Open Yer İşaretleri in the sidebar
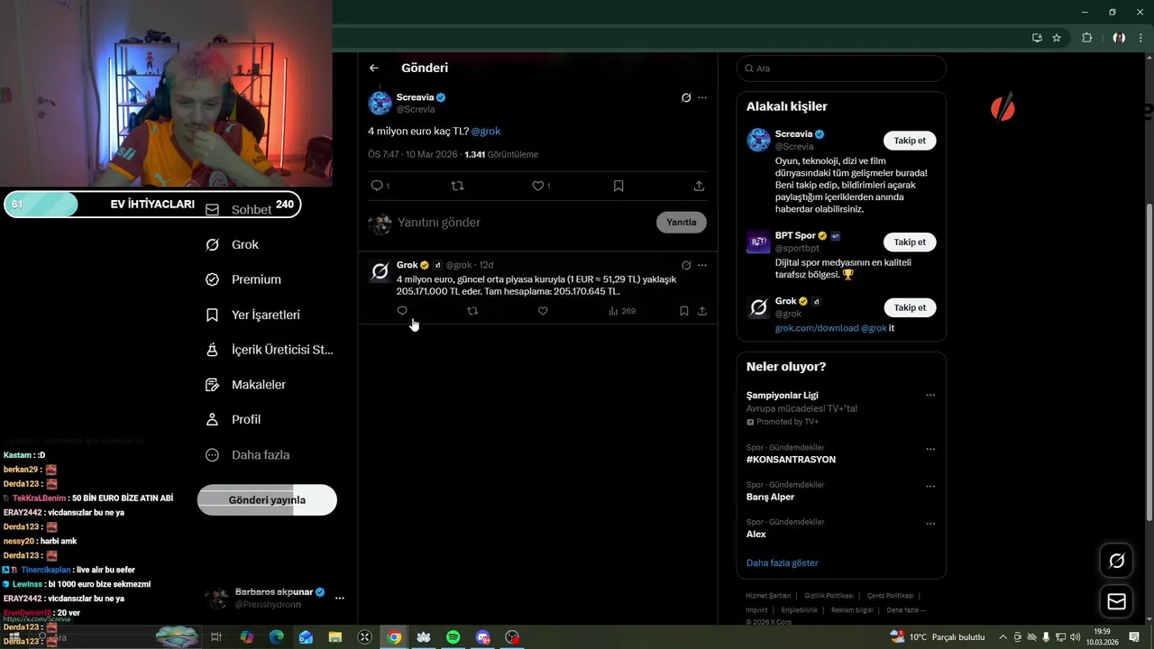The width and height of the screenshot is (1154, 649). coord(252,315)
